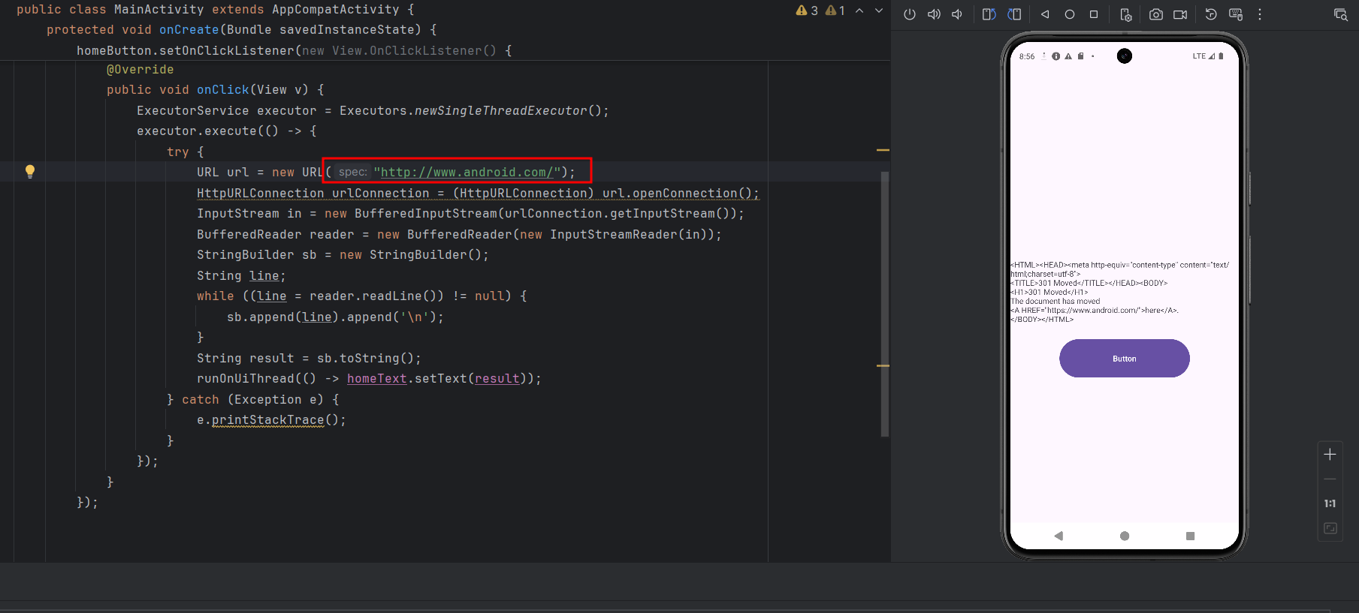Click the pink 'homeText' variable
The image size is (1359, 613).
(376, 378)
